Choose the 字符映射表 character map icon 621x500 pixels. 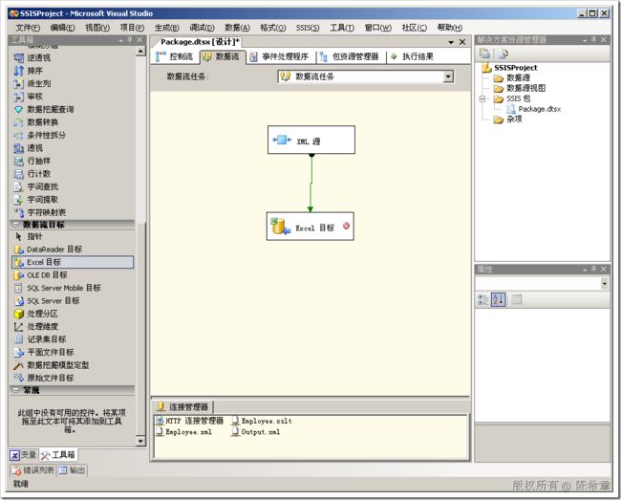coord(18,212)
